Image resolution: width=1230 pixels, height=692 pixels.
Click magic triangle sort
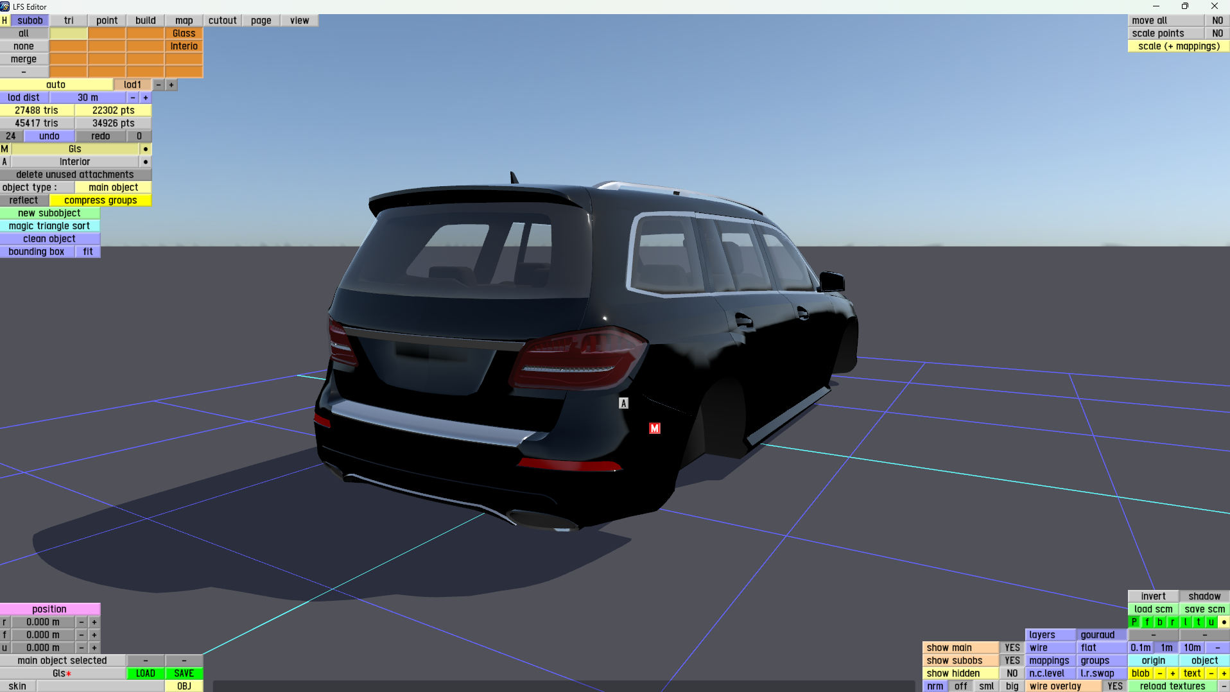(49, 226)
